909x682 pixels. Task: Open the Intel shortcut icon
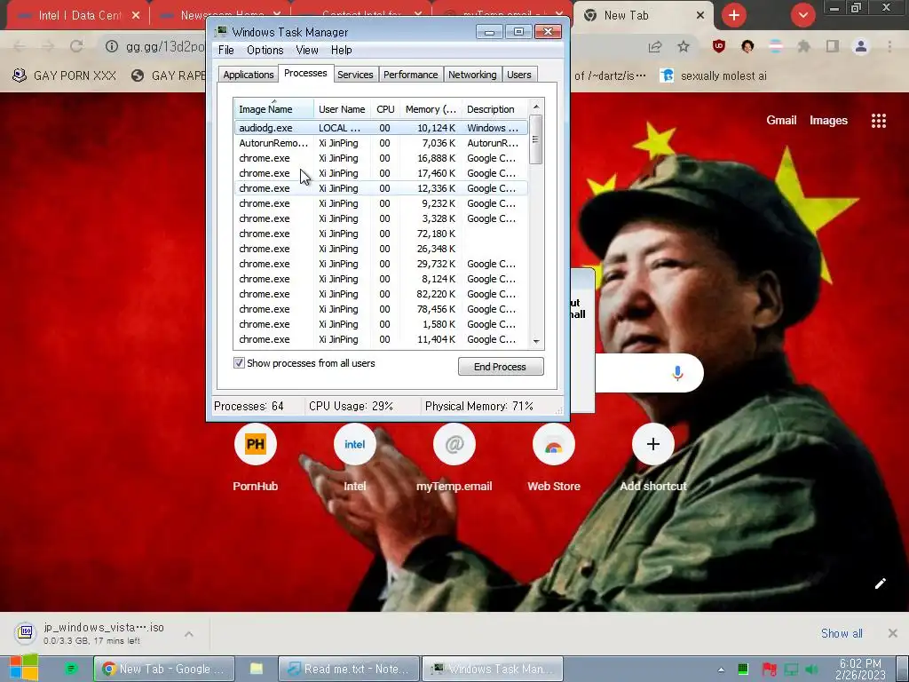point(355,444)
